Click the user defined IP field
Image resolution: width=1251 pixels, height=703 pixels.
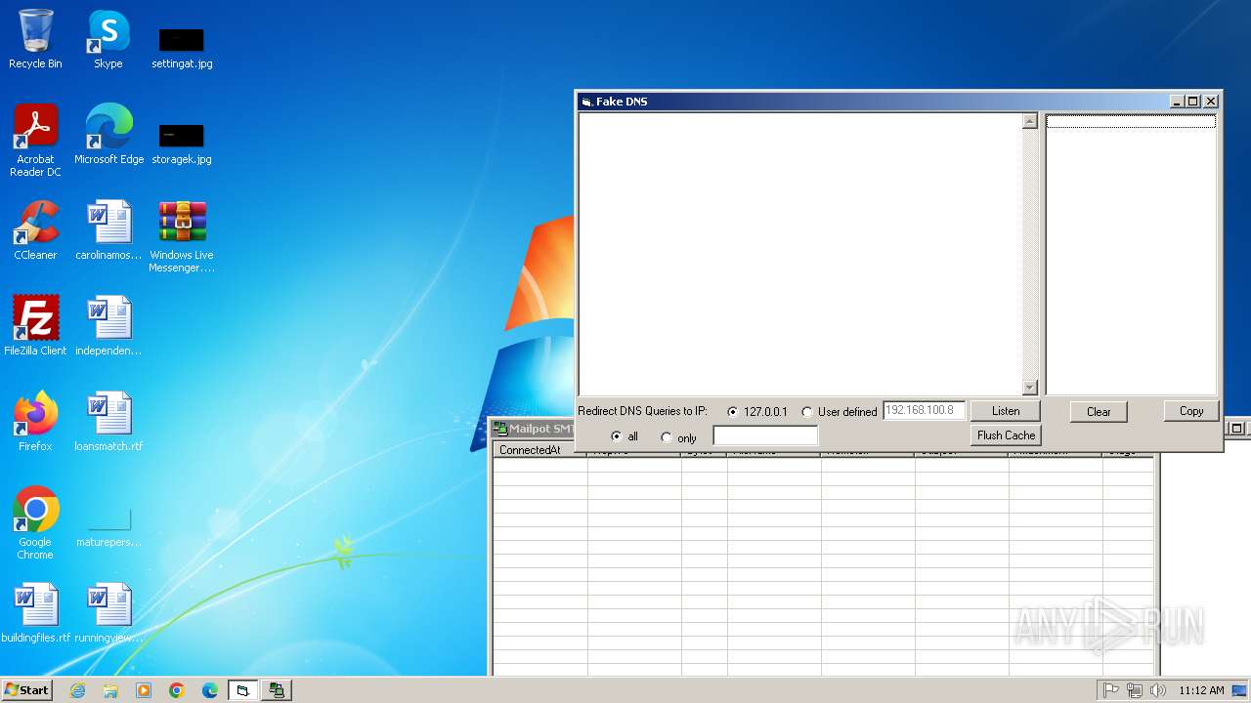click(x=925, y=411)
